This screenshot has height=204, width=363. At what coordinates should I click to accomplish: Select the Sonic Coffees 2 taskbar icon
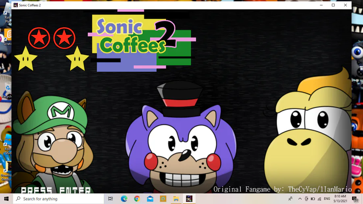pos(189,199)
